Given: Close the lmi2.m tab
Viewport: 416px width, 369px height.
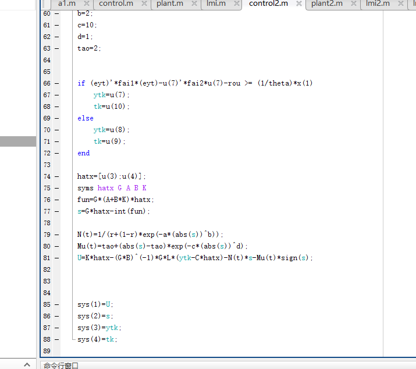Looking at the screenshot, I should (x=400, y=3).
